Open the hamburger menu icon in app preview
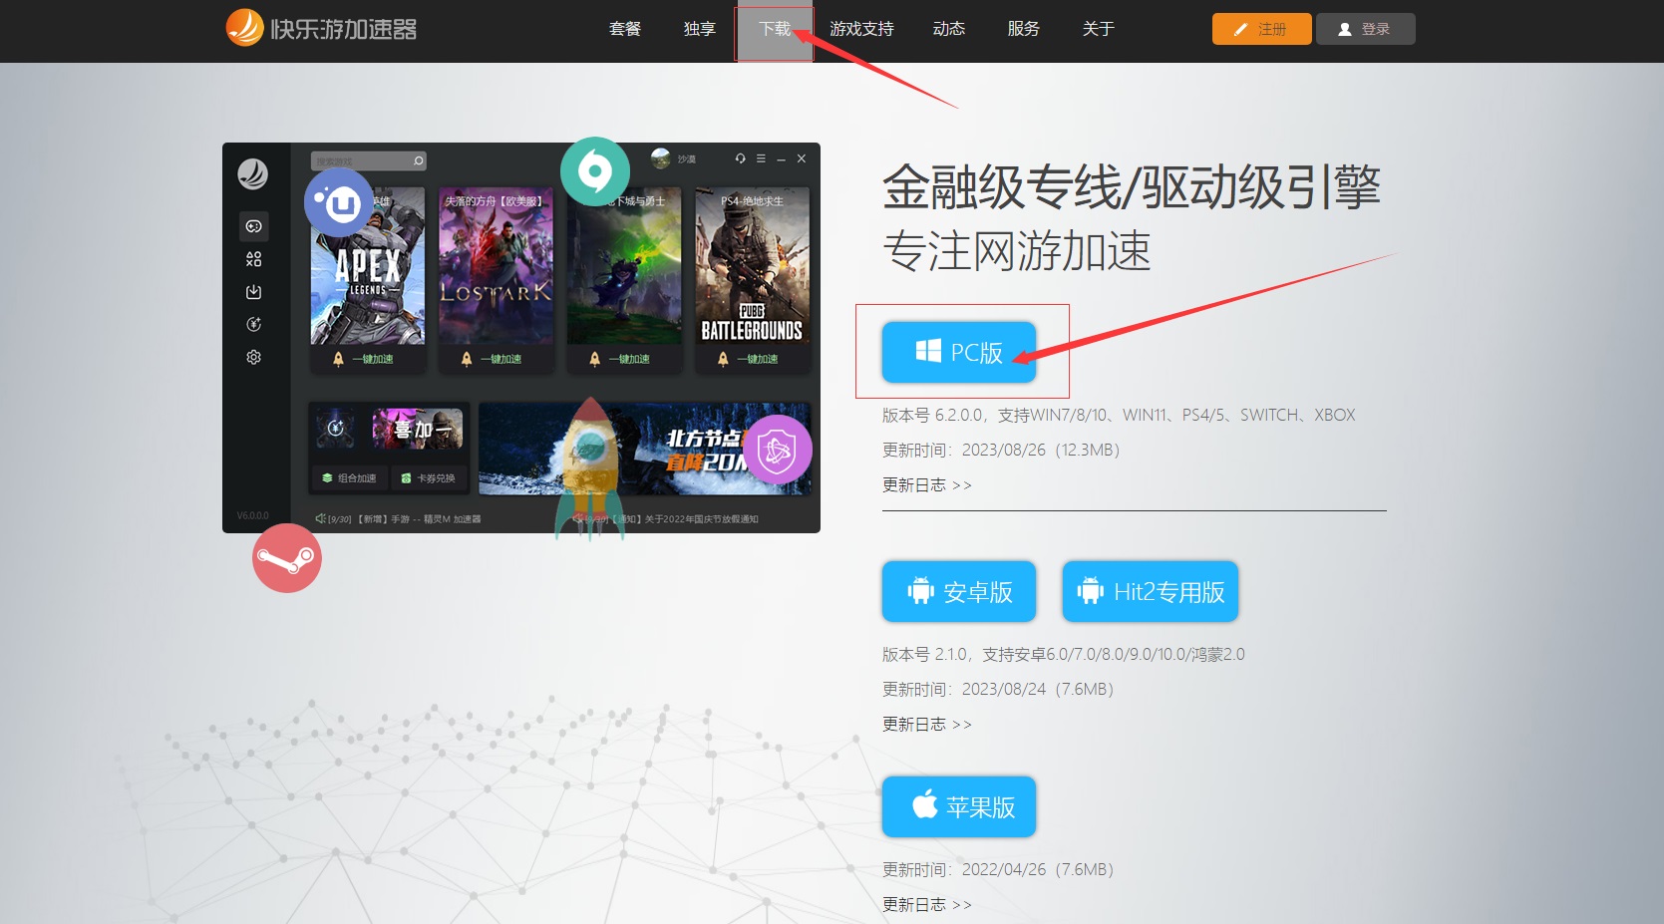This screenshot has height=924, width=1664. (761, 158)
